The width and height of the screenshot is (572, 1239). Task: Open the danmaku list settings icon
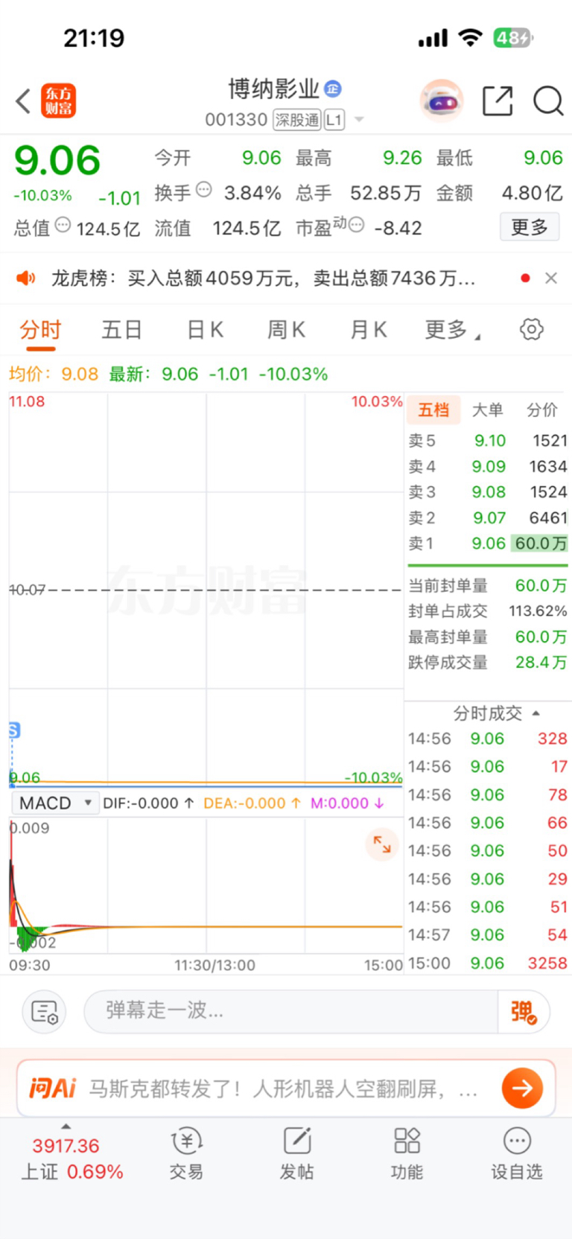(45, 1012)
